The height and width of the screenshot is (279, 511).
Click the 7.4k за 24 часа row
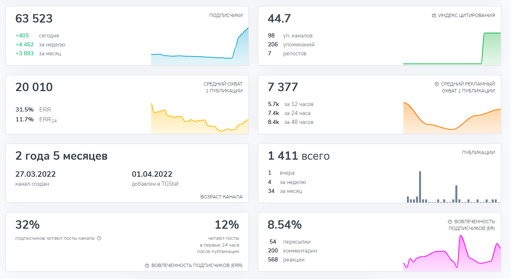point(289,113)
